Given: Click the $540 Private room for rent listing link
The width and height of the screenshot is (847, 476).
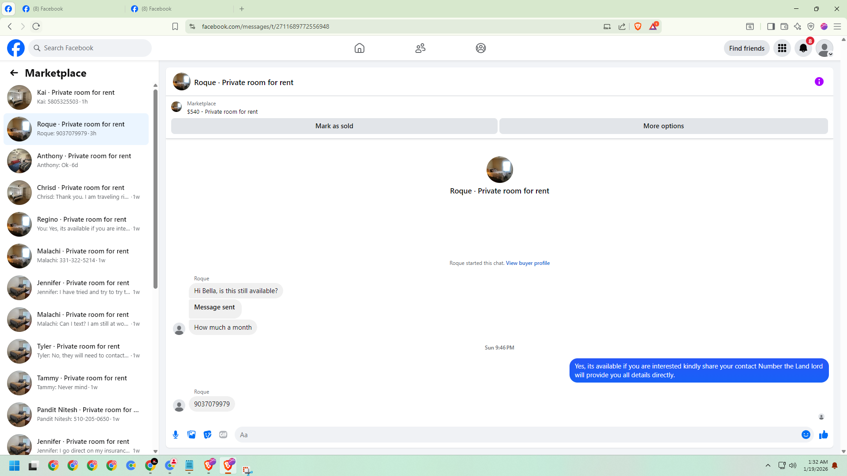Looking at the screenshot, I should coord(222,112).
